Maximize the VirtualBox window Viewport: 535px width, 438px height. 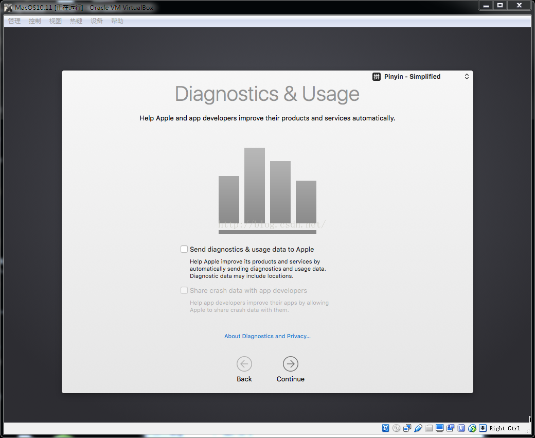pyautogui.click(x=500, y=6)
